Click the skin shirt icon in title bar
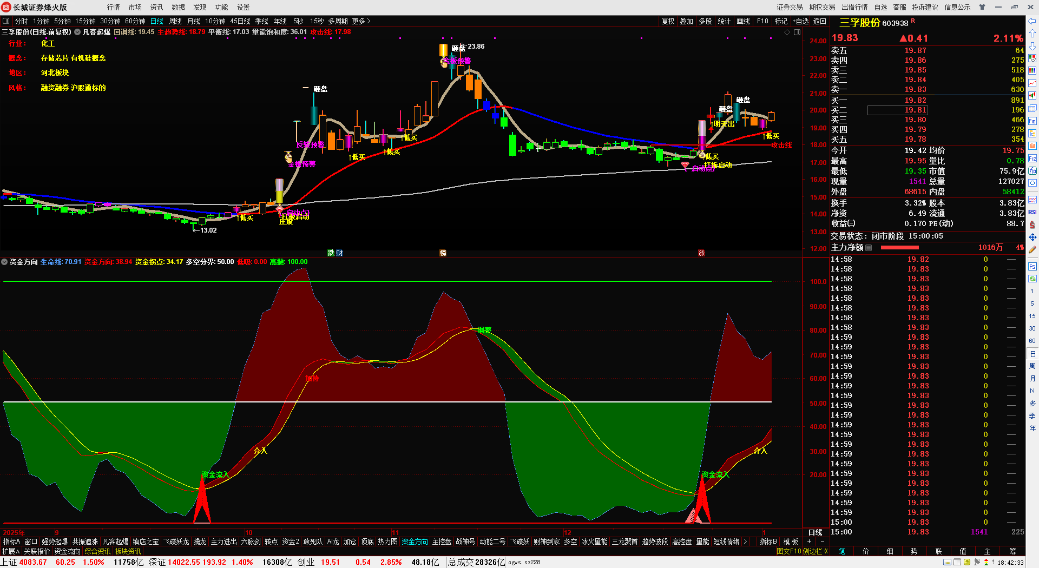The image size is (1039, 568). click(x=982, y=7)
